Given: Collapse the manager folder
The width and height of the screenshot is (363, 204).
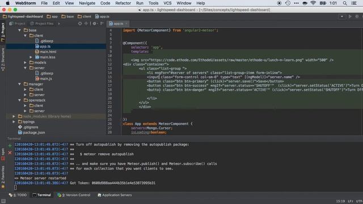Looking at the screenshot, I should [x=20, y=84].
